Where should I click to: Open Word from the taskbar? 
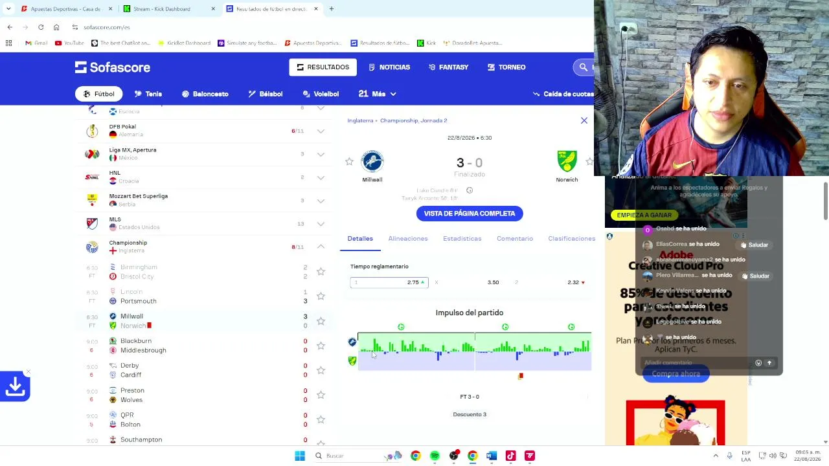pyautogui.click(x=492, y=456)
